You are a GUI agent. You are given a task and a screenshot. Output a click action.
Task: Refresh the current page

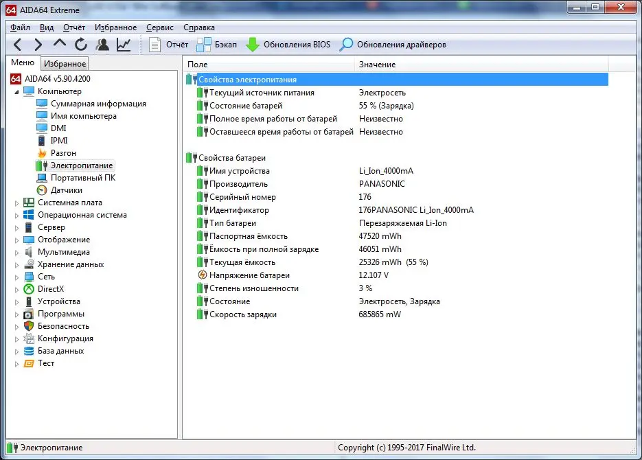pos(81,44)
